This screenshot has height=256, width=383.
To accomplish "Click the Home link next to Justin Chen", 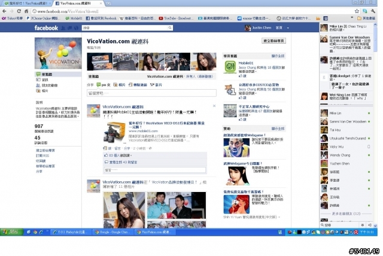I will pyautogui.click(x=279, y=28).
